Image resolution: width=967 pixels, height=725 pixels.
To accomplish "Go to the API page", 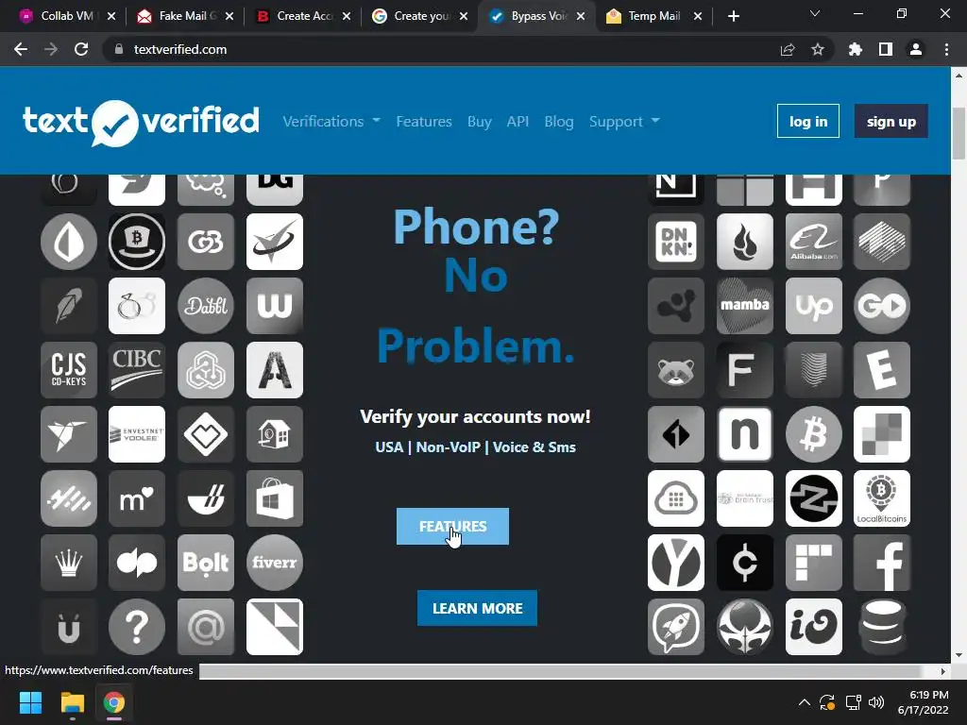I will tap(517, 122).
